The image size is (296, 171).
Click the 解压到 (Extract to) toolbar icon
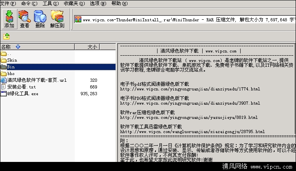coord(57,19)
